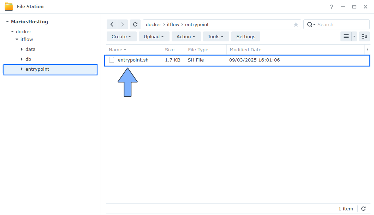The image size is (374, 215).
Task: Refresh using the bottom status bar icon
Action: pyautogui.click(x=363, y=209)
